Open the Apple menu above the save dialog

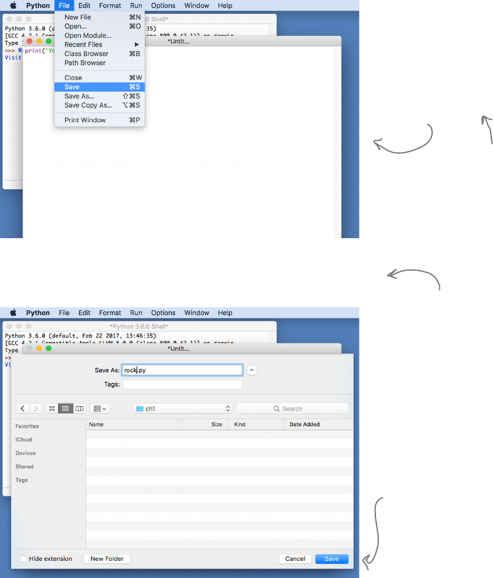pyautogui.click(x=13, y=313)
